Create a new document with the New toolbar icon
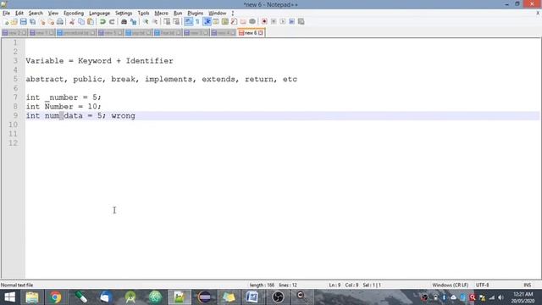The height and width of the screenshot is (305, 542). [x=6, y=22]
